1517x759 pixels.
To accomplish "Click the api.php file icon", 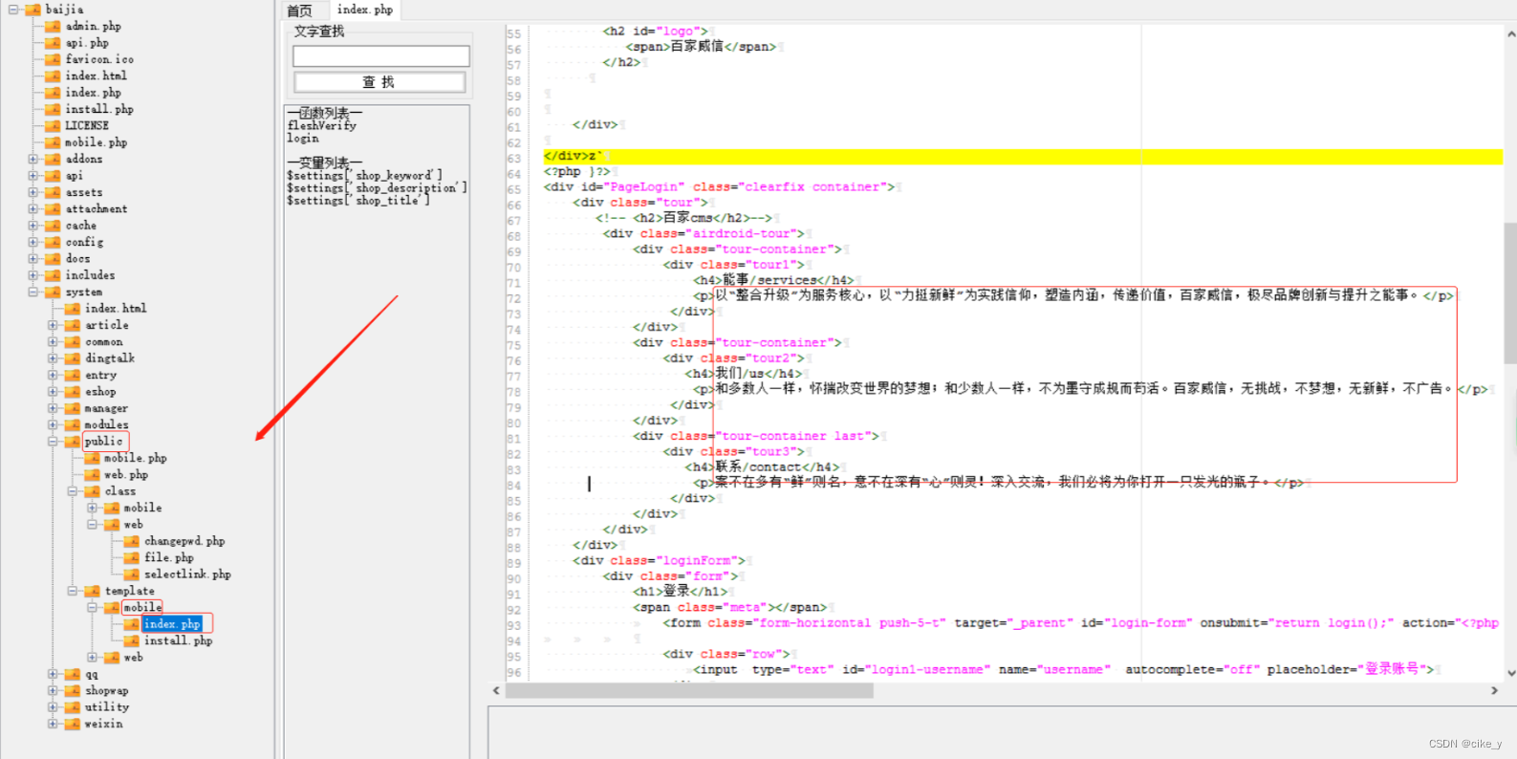I will point(53,43).
